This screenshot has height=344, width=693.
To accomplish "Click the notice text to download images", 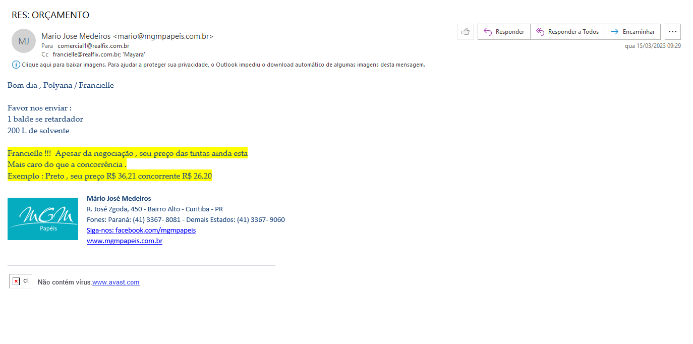I will (223, 65).
